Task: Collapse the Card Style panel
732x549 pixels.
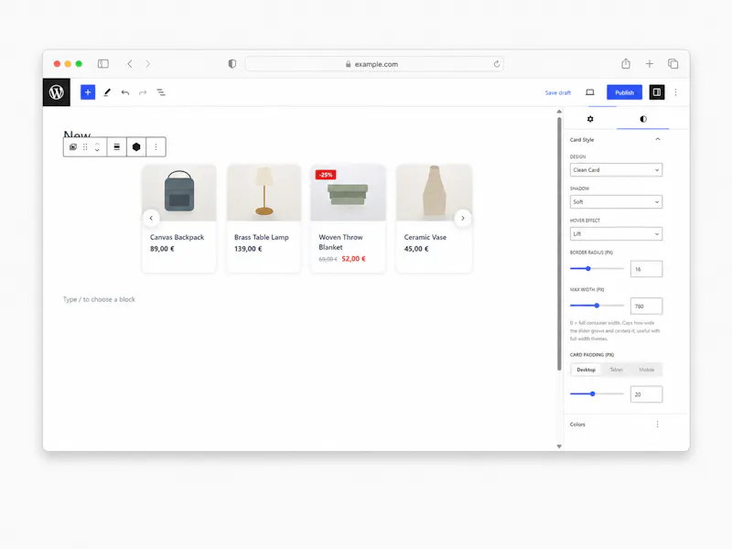Action: [x=657, y=140]
